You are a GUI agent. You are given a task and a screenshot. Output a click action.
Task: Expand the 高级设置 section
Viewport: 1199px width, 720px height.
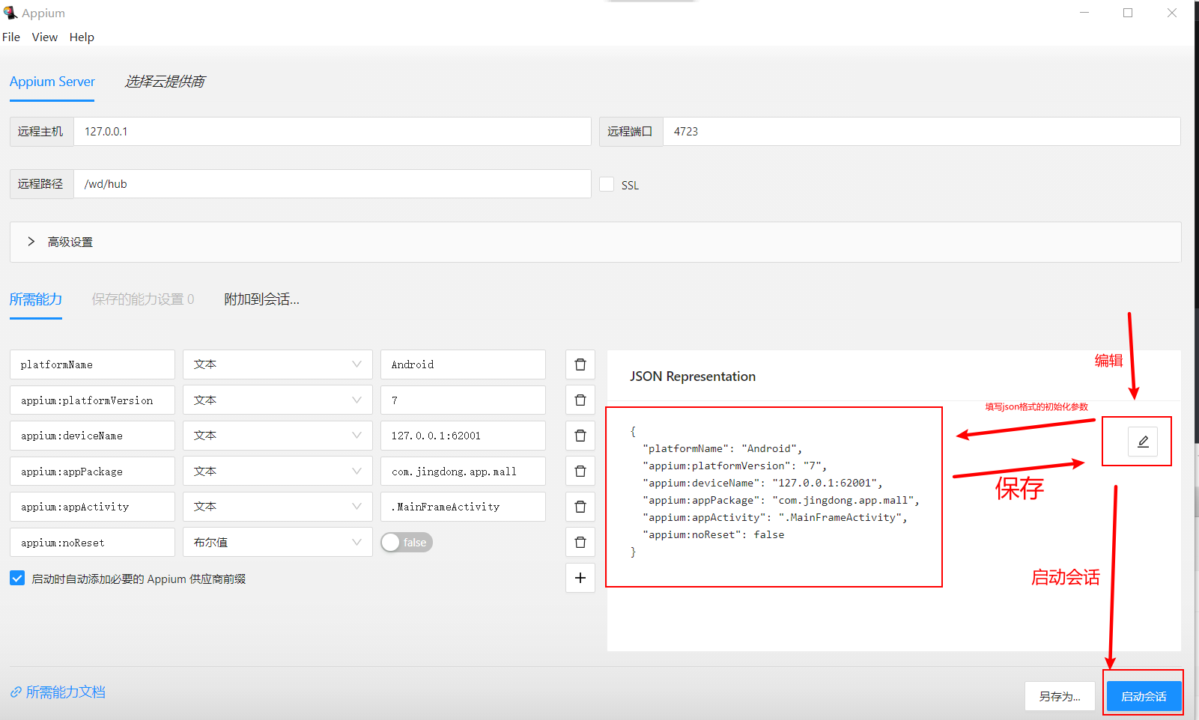[595, 242]
